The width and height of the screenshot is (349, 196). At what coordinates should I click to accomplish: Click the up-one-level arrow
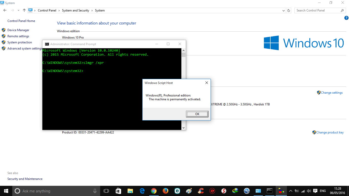(x=24, y=10)
